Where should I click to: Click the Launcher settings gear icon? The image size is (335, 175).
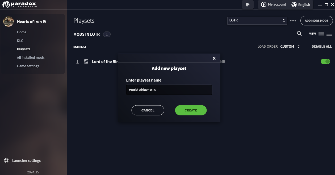[x=6, y=160]
